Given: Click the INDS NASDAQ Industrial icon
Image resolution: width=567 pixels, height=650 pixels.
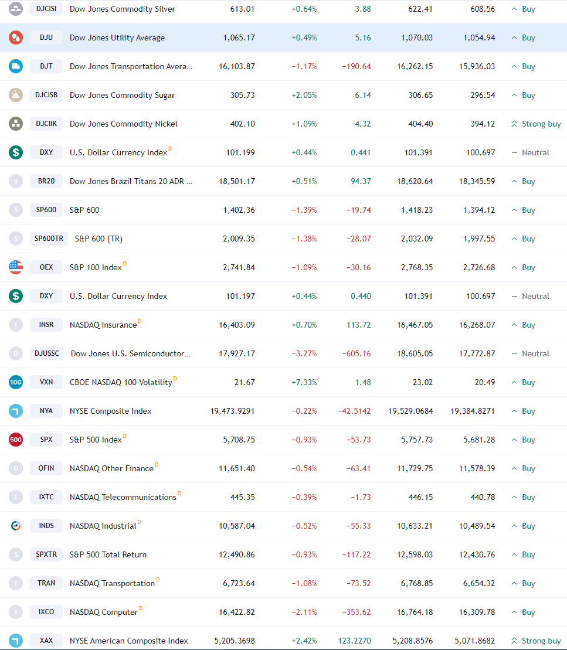Looking at the screenshot, I should [16, 526].
